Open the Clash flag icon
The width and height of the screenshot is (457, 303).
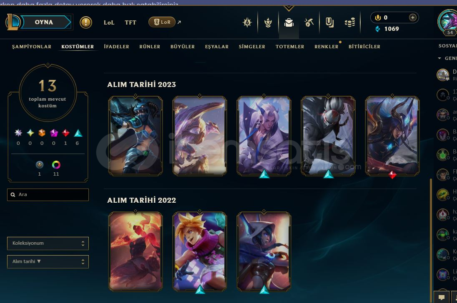pyautogui.click(x=329, y=22)
